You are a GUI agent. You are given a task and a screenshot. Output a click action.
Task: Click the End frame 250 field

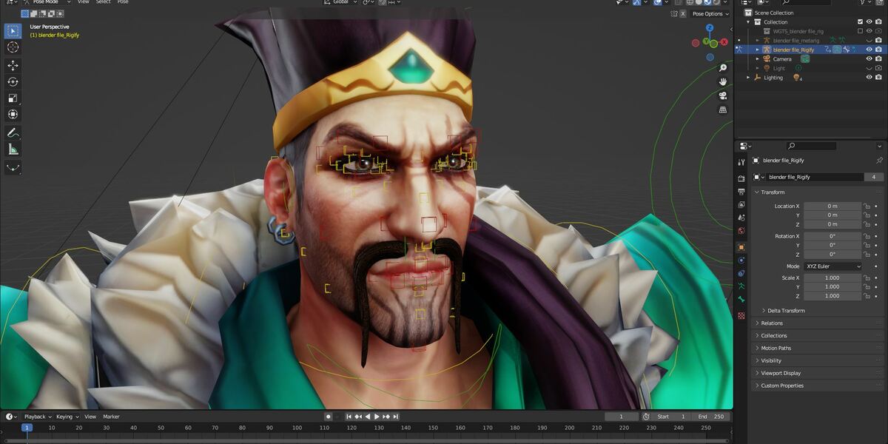click(712, 417)
